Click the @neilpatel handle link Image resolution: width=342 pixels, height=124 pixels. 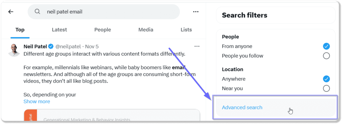tap(68, 46)
